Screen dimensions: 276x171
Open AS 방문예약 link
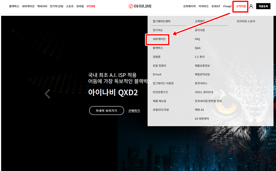click(202, 119)
